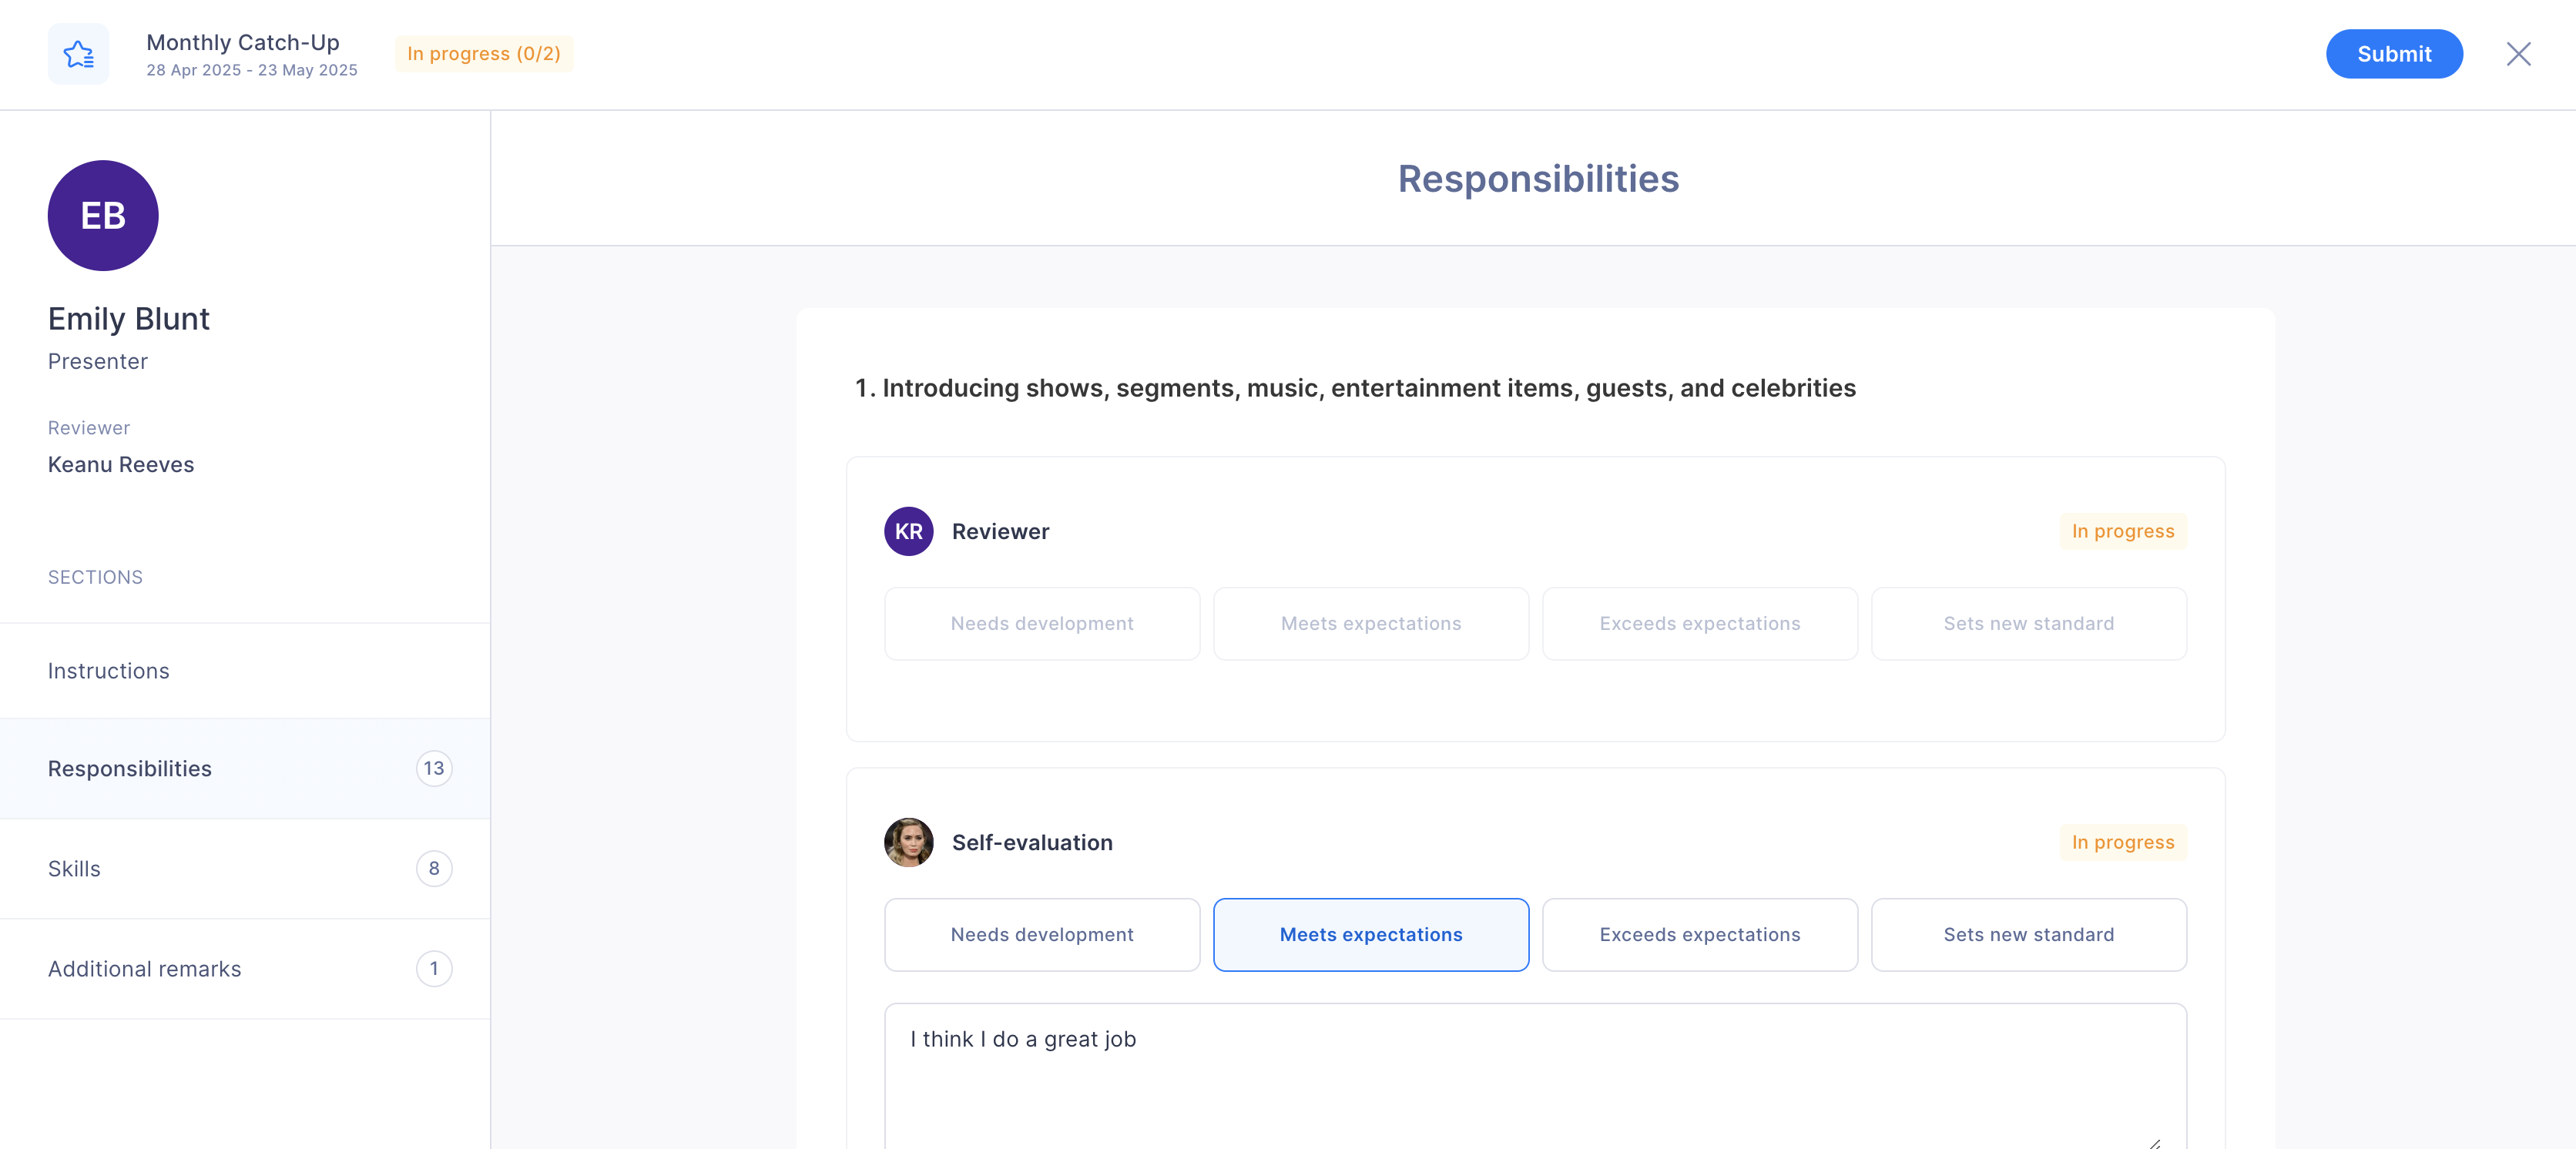Choose Self-evaluation Needs development option
The image size is (2576, 1149).
click(1042, 934)
